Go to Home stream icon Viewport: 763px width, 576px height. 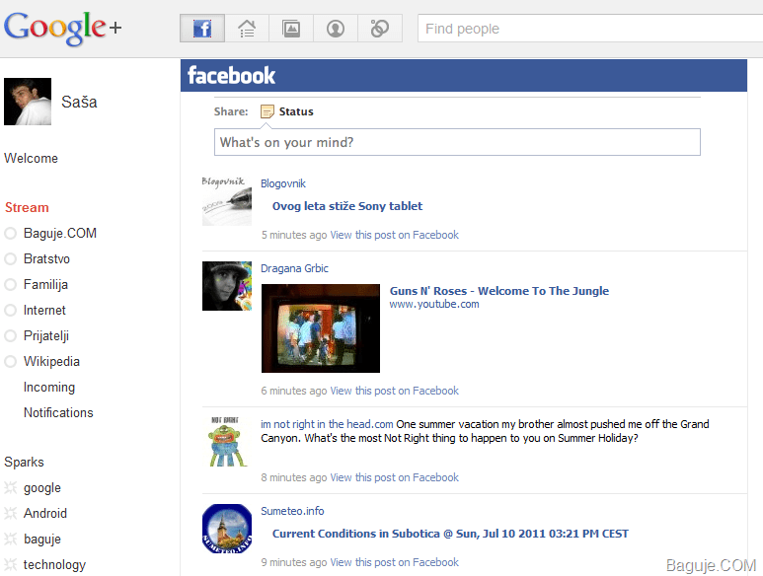click(247, 29)
